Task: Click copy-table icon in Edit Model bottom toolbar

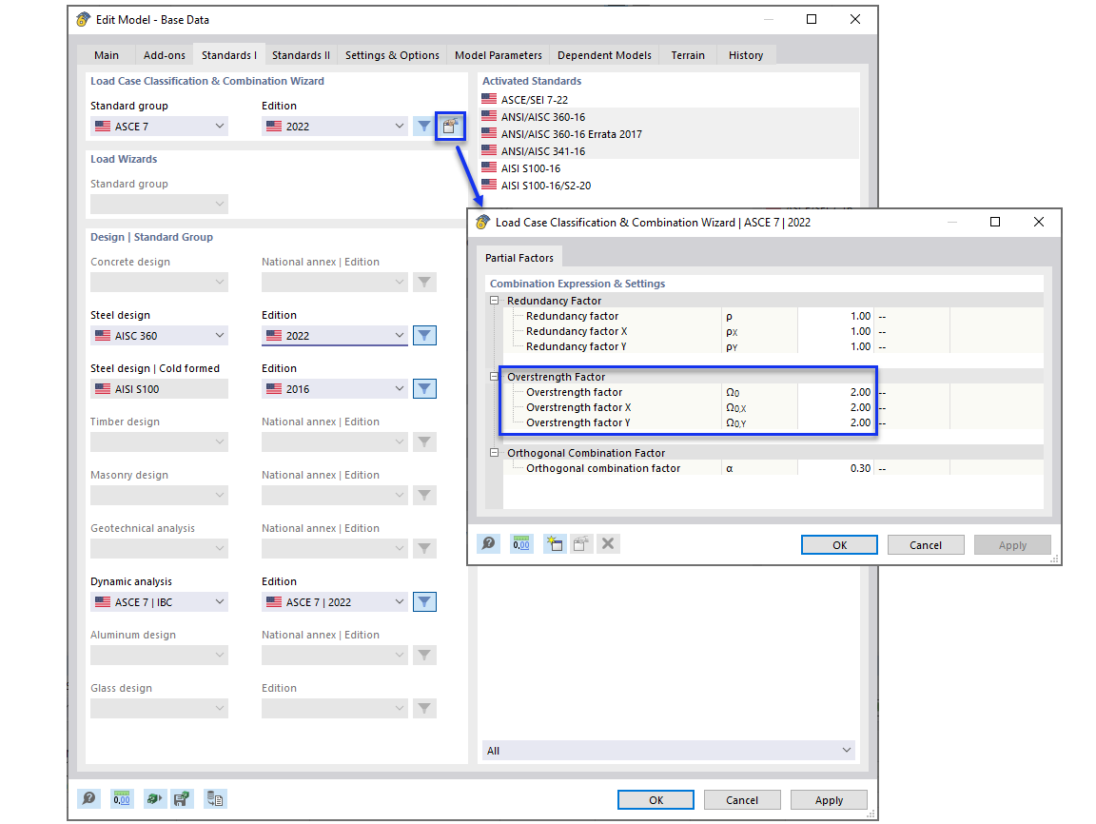Action: [x=215, y=799]
